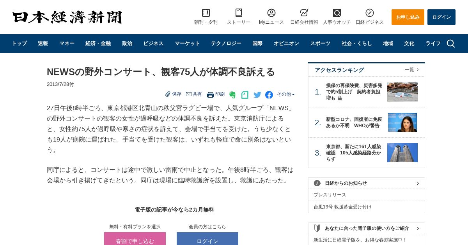Select the 地域 navigation item
Viewport: 468px width, 245px height.
click(x=388, y=44)
